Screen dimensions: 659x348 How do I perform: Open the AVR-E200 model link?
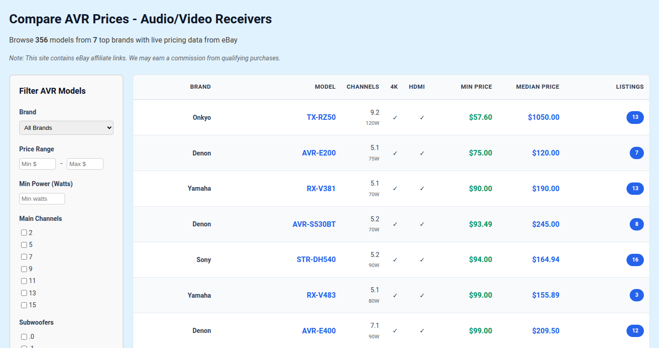click(319, 153)
